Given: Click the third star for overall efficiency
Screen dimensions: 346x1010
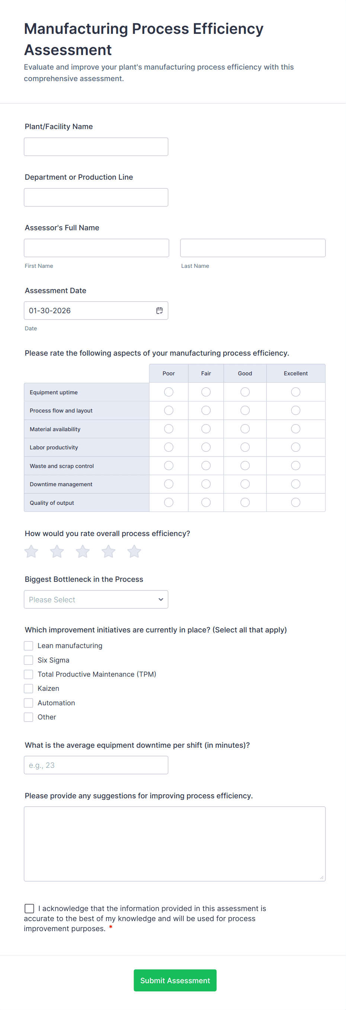Looking at the screenshot, I should pyautogui.click(x=83, y=551).
